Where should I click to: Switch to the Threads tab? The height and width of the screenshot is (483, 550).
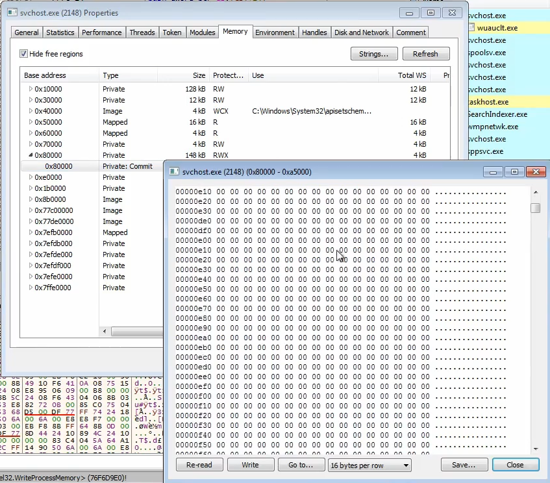pyautogui.click(x=142, y=32)
